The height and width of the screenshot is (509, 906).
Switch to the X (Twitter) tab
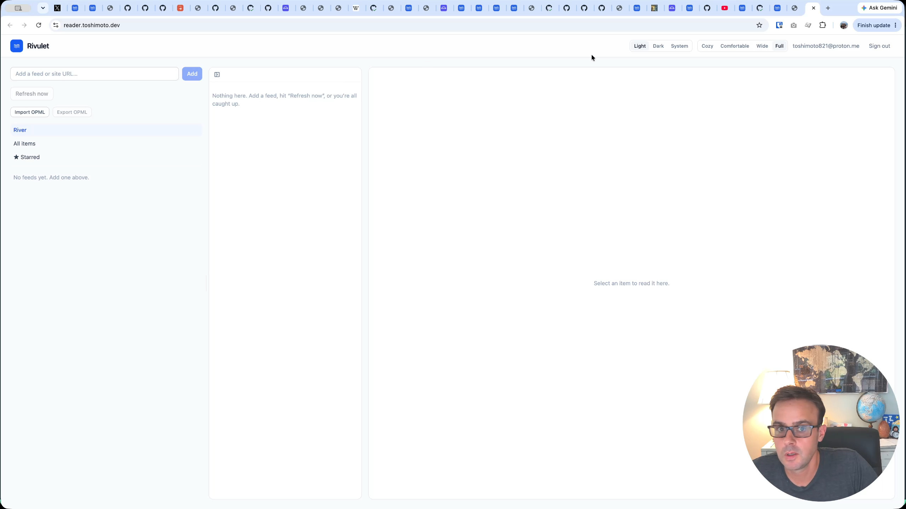pos(57,8)
